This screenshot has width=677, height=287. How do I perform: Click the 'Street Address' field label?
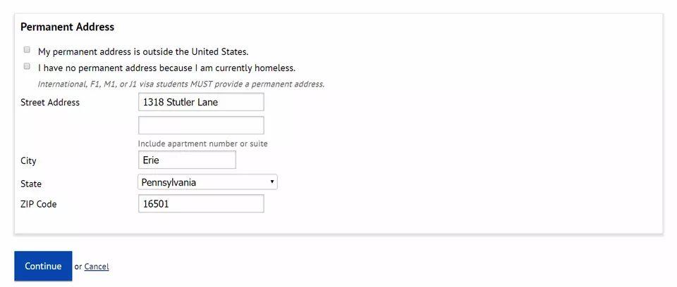pyautogui.click(x=50, y=103)
